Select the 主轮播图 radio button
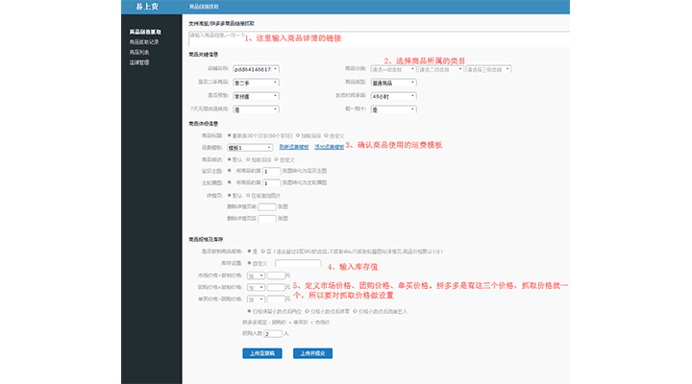The height and width of the screenshot is (384, 692). coord(229,182)
